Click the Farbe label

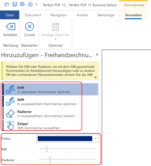(x=6, y=138)
